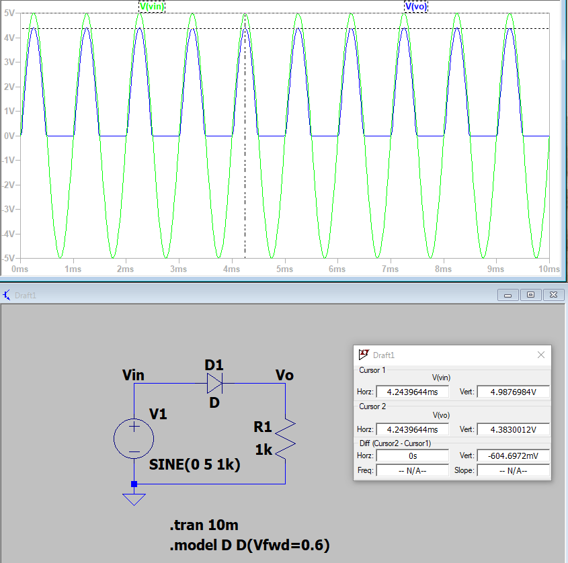Viewport: 568px width, 563px height.
Task: Click the cursor dialog's waveform icon
Action: click(364, 354)
